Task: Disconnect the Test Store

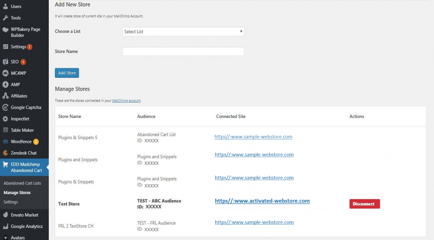Action: click(364, 204)
